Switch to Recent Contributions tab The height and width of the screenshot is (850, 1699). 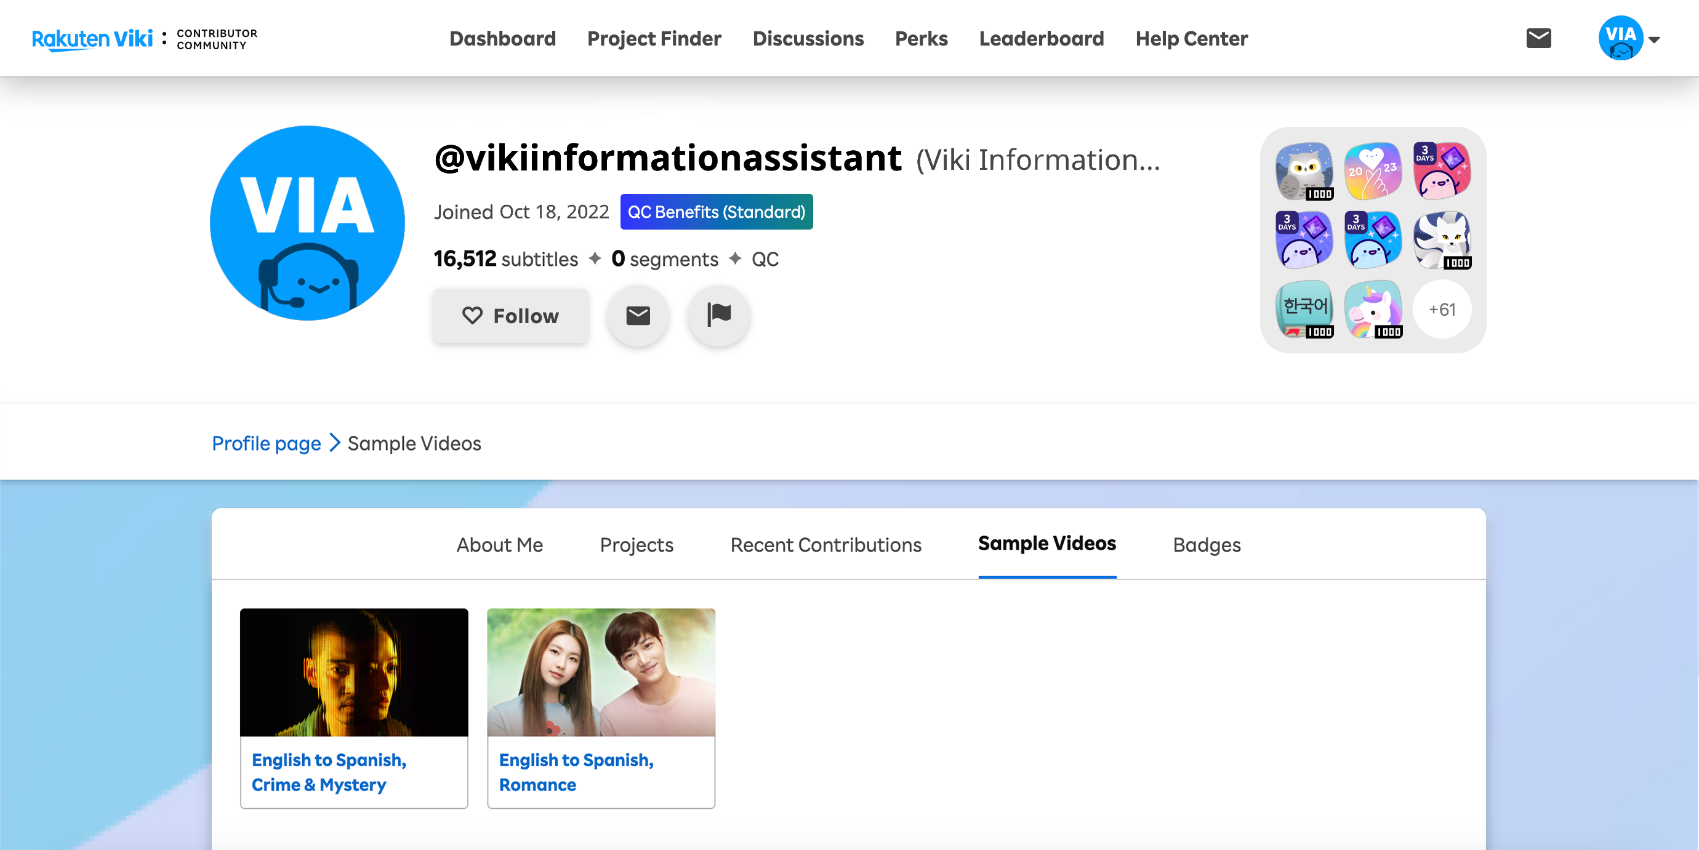point(825,545)
